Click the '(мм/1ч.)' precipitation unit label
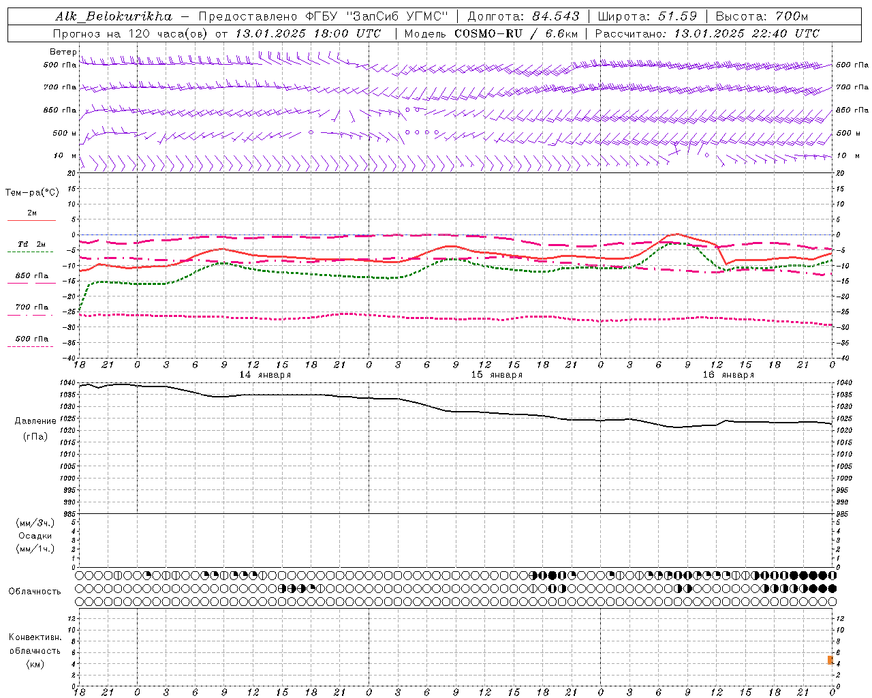Image resolution: width=872 pixels, height=698 pixels. pyautogui.click(x=35, y=549)
